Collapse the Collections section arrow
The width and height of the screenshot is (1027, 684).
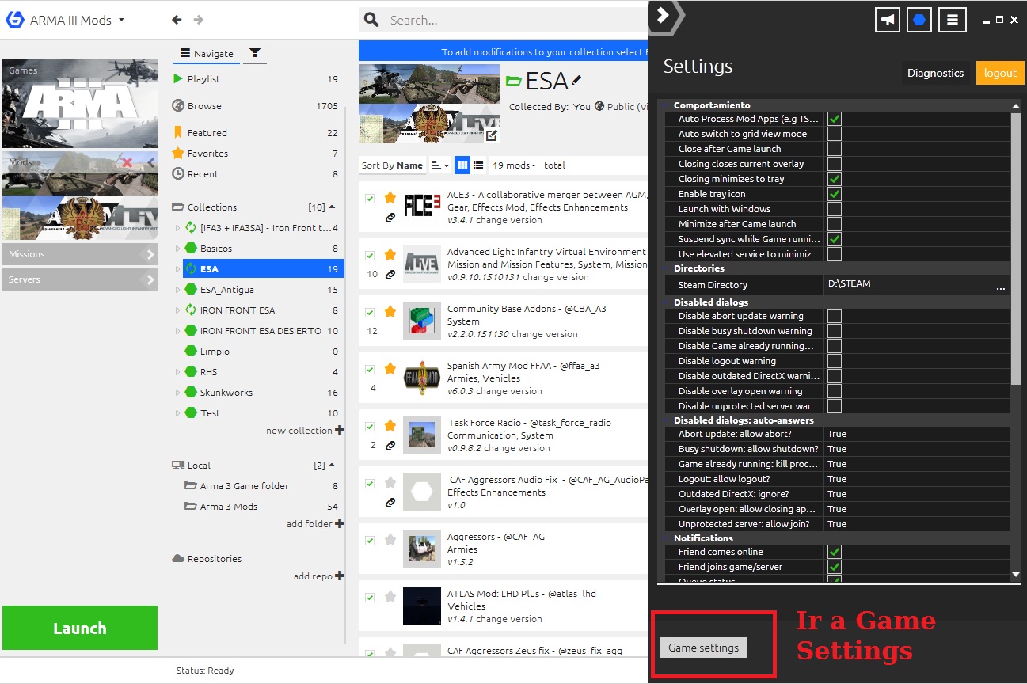(x=332, y=207)
